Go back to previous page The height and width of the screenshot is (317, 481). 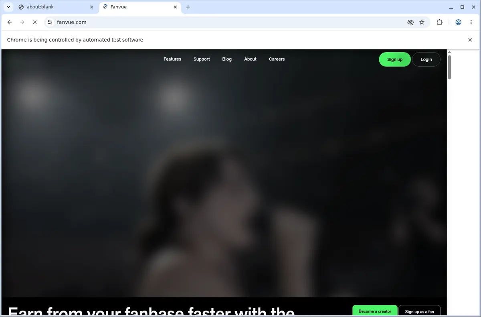point(10,22)
